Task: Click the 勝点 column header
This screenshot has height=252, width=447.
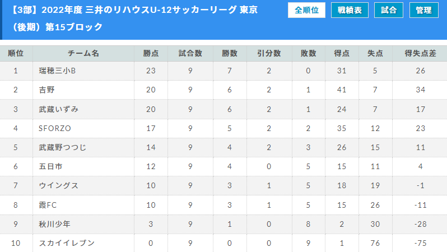Action: (151, 53)
